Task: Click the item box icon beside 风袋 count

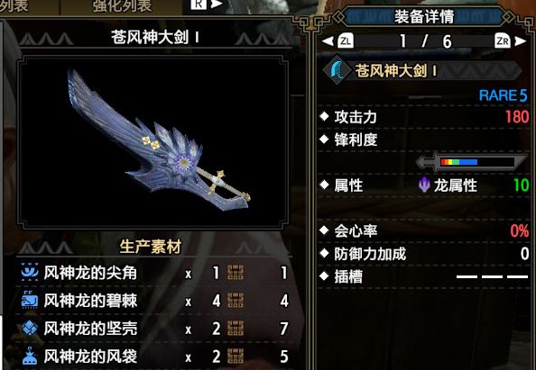Action: coord(236,356)
